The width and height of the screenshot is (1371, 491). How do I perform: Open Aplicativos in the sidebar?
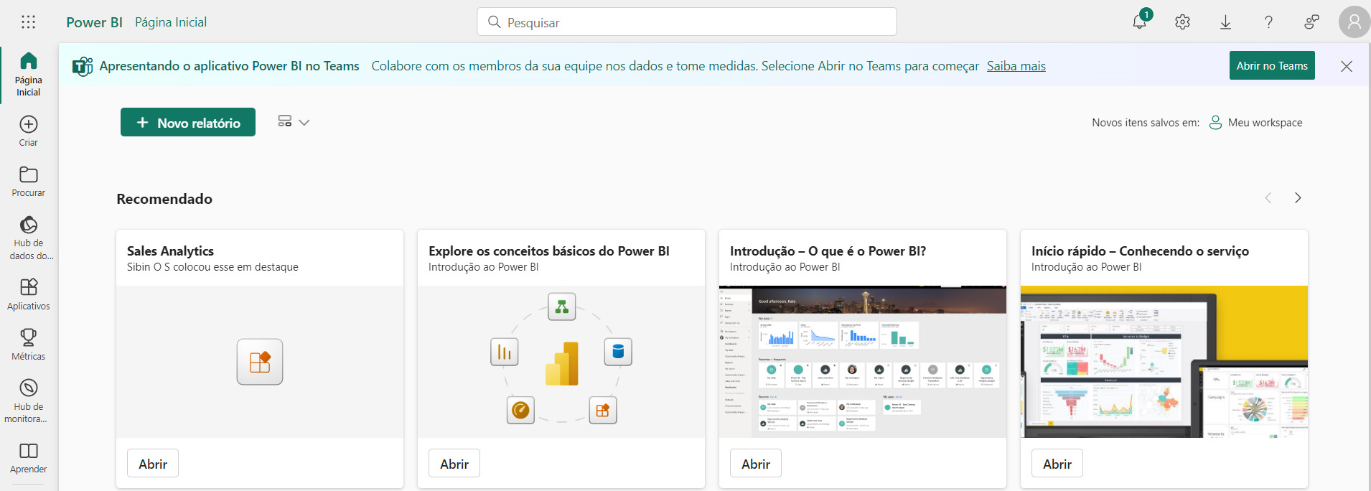click(x=29, y=294)
